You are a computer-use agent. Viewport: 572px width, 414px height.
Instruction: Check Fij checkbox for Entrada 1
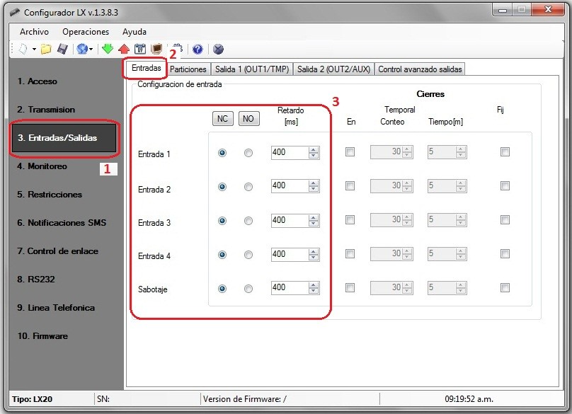click(505, 151)
